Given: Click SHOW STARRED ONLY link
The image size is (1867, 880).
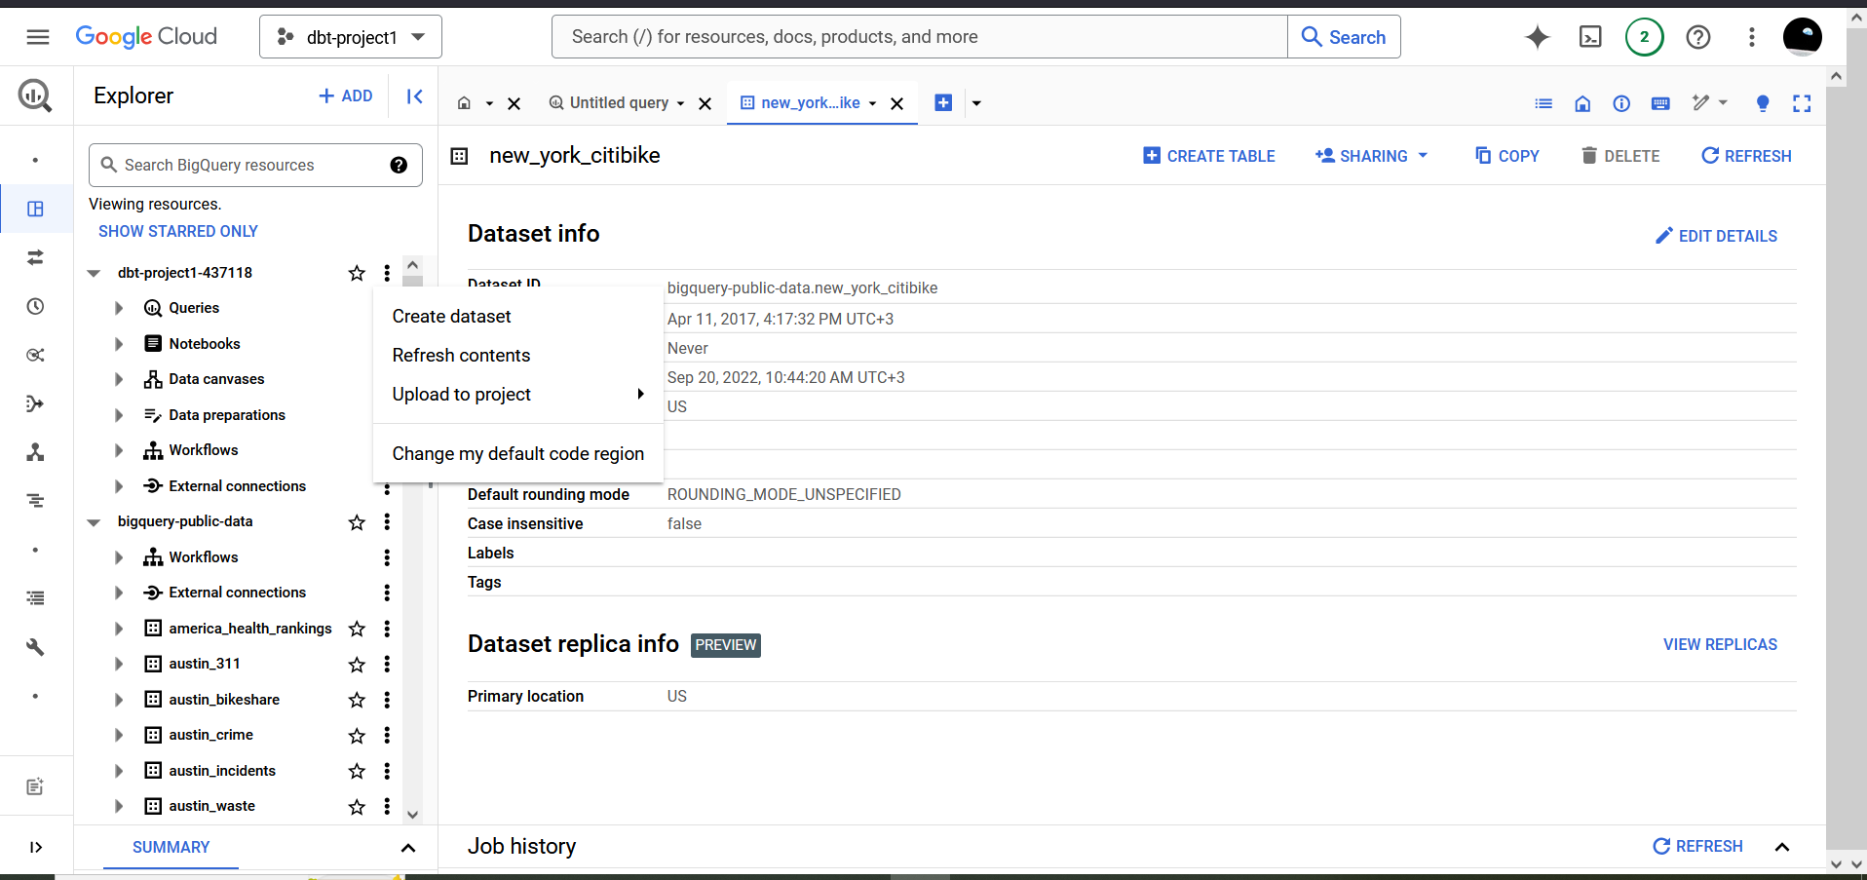Looking at the screenshot, I should click(178, 231).
